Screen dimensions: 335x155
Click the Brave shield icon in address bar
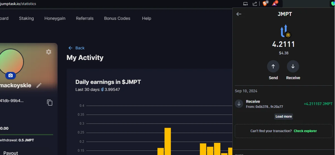[265, 4]
